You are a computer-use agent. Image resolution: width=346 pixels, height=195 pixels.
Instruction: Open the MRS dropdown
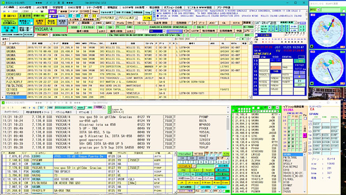[x=113, y=23]
